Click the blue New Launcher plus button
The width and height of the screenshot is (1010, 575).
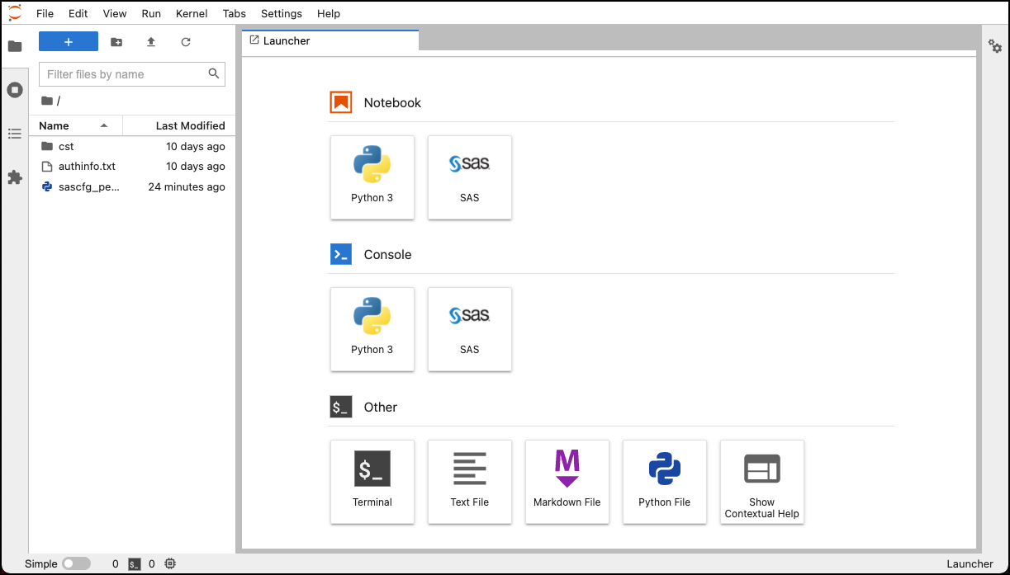69,41
